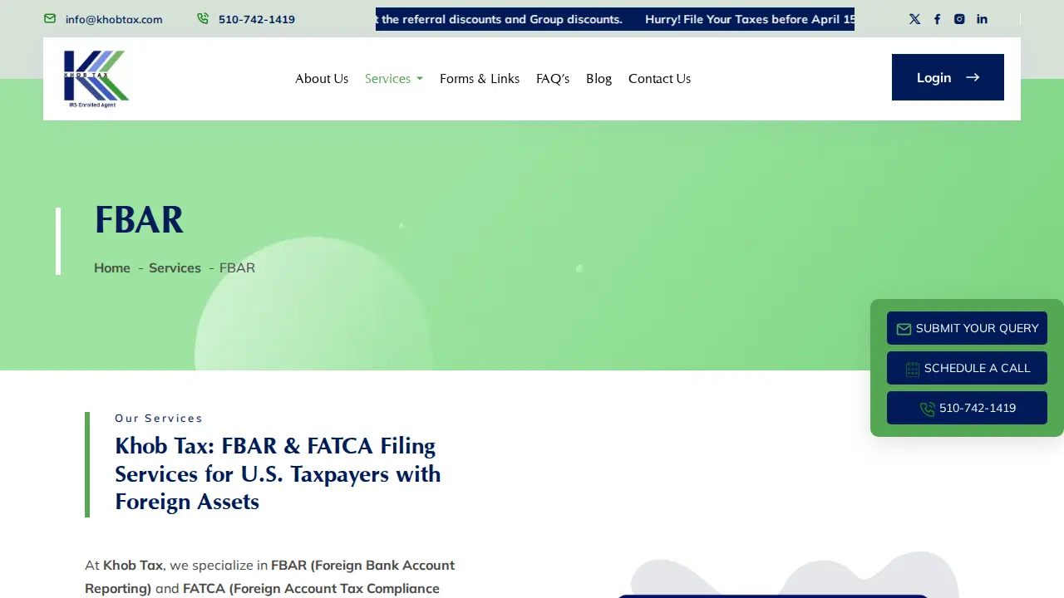Open the Contact Us menu item
The height and width of the screenshot is (598, 1064).
point(659,79)
